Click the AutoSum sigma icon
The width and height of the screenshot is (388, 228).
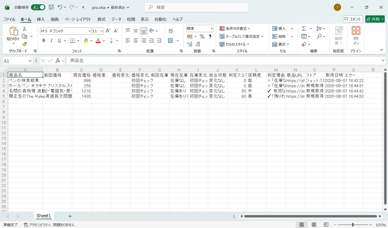304,29
